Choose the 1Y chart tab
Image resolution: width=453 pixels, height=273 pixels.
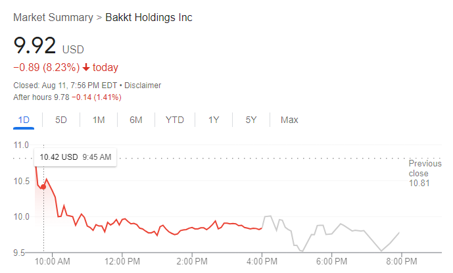pos(214,120)
